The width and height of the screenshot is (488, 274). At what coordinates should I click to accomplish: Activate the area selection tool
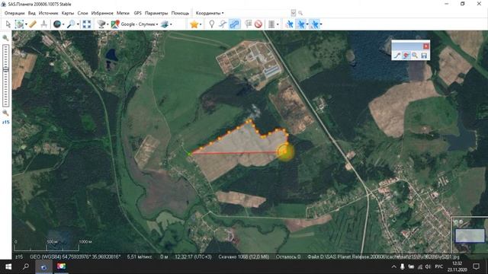[x=19, y=24]
